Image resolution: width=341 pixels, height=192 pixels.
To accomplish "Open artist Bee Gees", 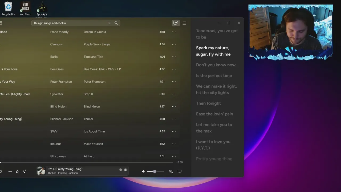I will coord(57,69).
